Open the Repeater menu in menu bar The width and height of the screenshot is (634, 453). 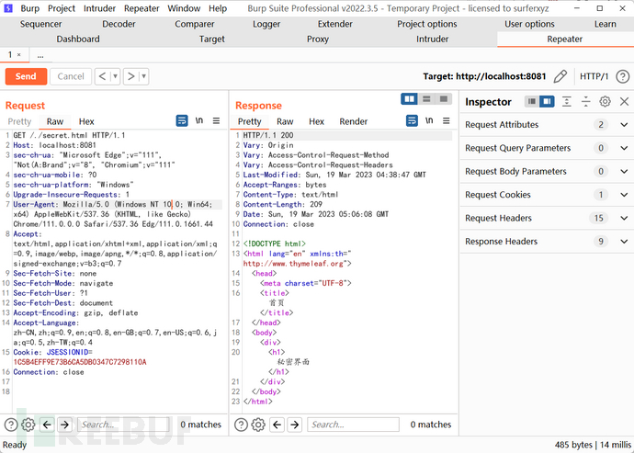(142, 8)
